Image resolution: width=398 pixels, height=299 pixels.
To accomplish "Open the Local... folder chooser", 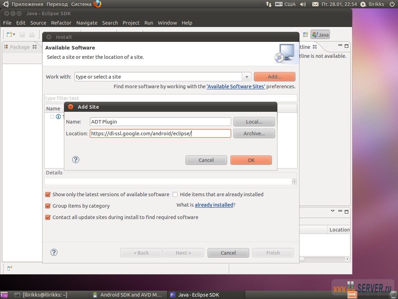I will (254, 122).
